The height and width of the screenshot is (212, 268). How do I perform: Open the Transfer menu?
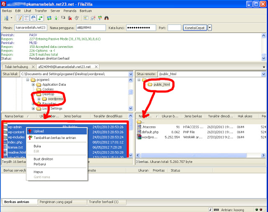tap(41, 11)
